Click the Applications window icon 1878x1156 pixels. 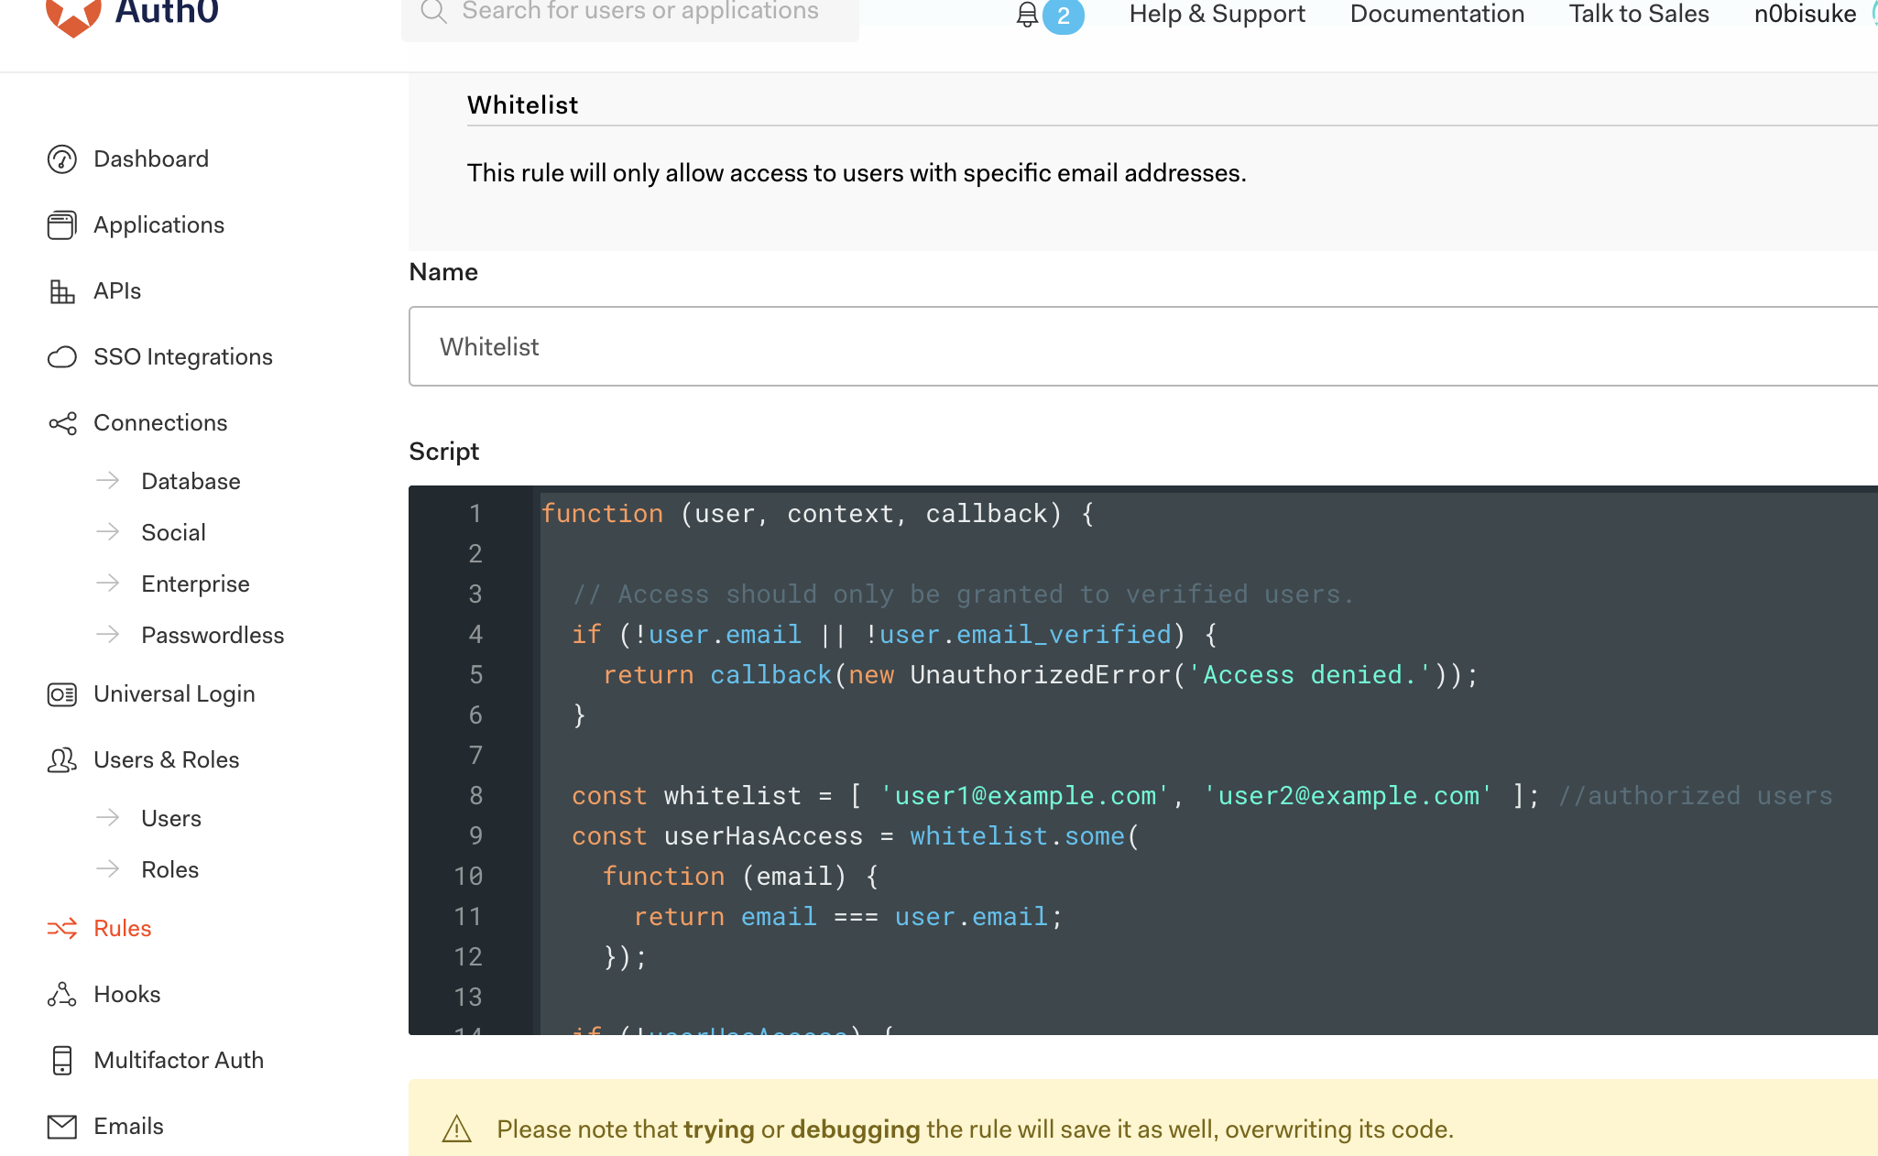(x=61, y=225)
